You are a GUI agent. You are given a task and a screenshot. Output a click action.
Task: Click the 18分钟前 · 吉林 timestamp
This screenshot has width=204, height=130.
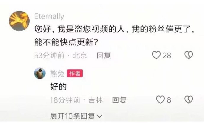pos(76,100)
